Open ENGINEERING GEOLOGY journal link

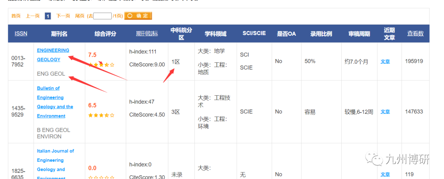(53, 55)
